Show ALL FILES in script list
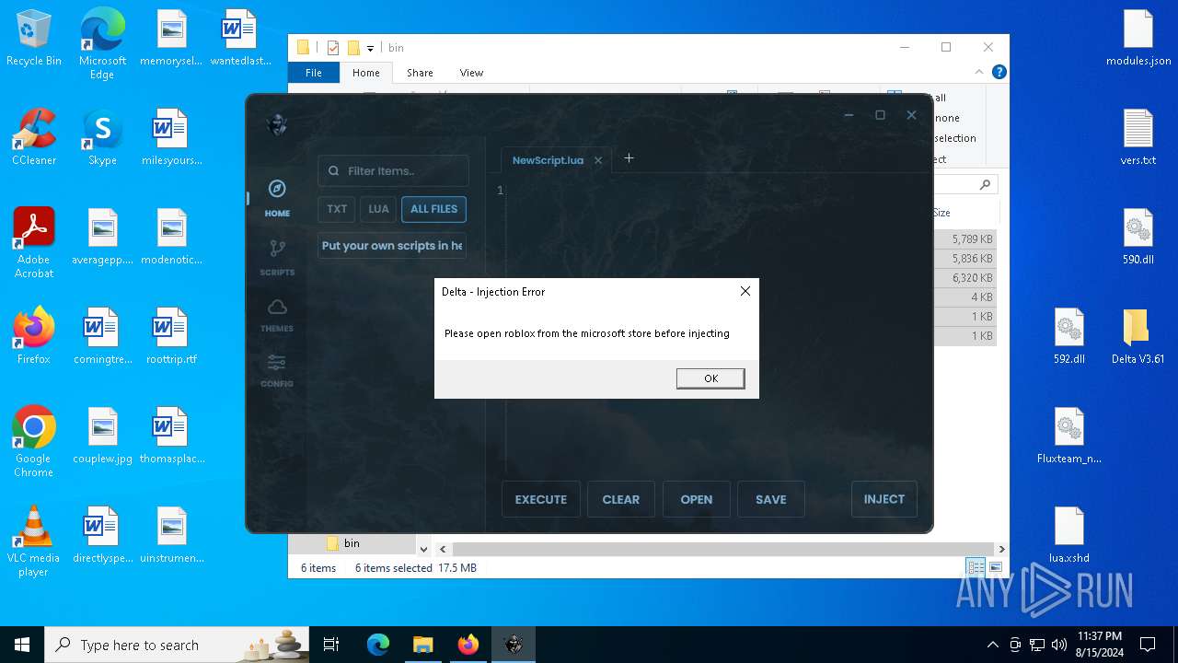The image size is (1178, 663). tap(433, 209)
